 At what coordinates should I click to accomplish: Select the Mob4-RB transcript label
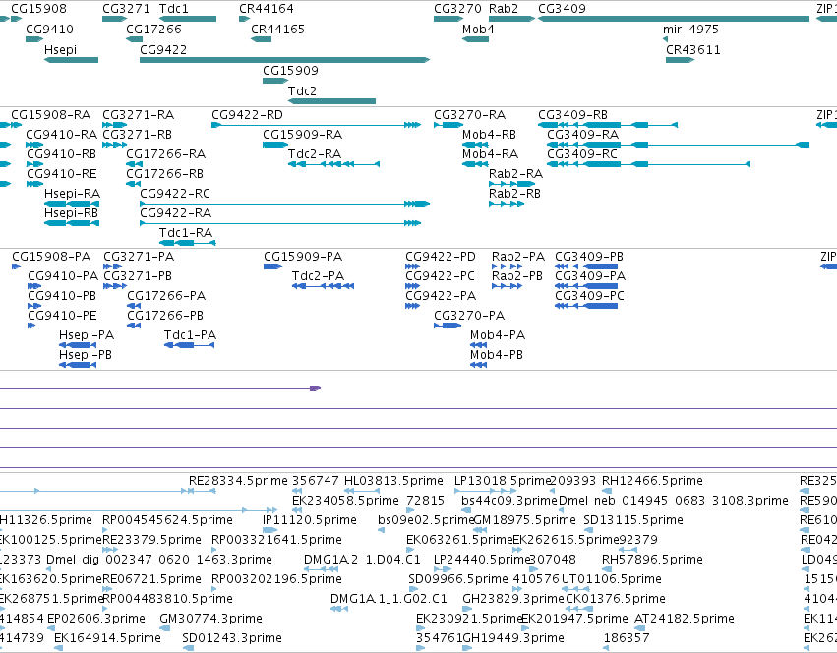tap(489, 135)
